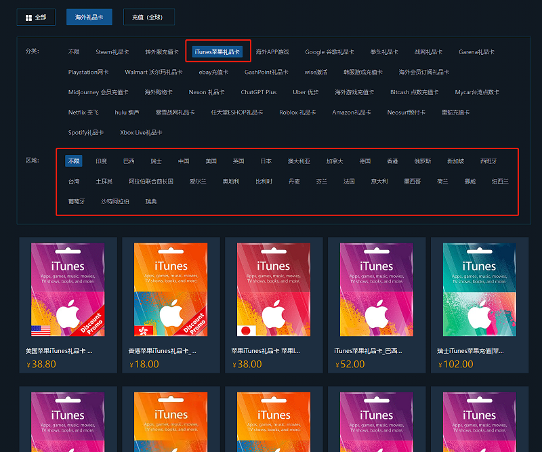Select the Xbox Live礼品卡 category

click(141, 132)
